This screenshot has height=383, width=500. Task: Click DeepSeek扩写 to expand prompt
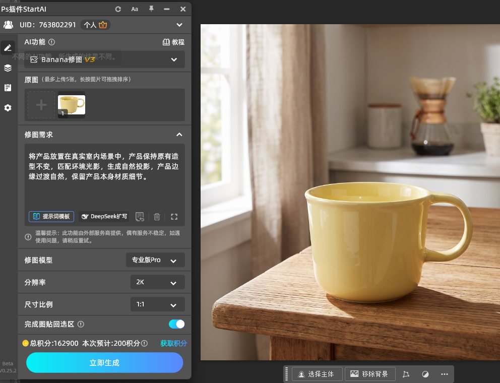click(104, 217)
